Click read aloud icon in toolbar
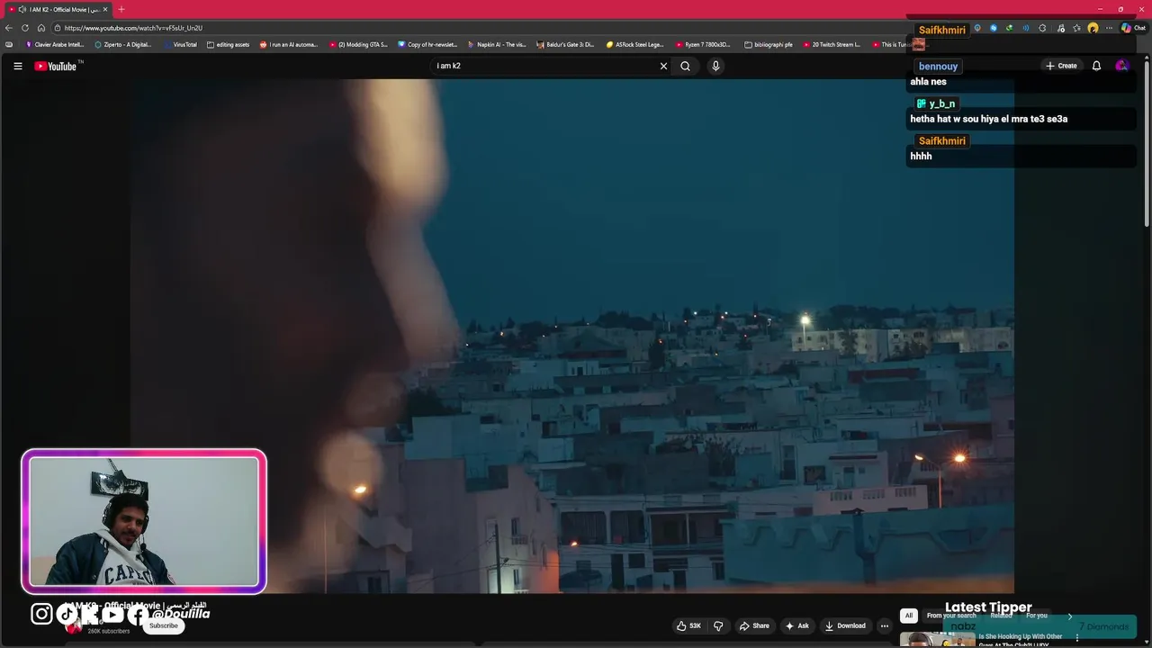1152x648 pixels. pos(1026,28)
